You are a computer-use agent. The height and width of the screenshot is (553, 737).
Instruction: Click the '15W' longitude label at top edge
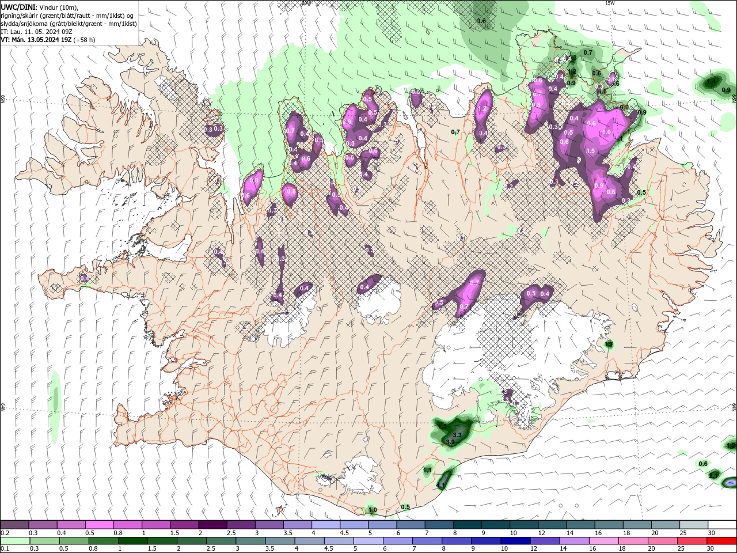610,3
